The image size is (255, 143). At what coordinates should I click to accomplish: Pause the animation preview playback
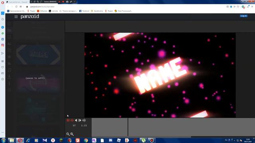[x=68, y=120]
